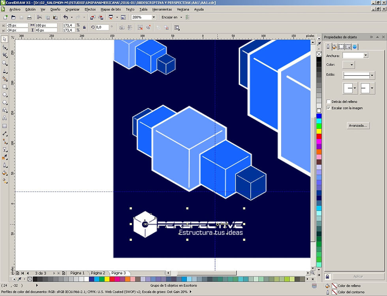Open the Archivo menu

15,9
